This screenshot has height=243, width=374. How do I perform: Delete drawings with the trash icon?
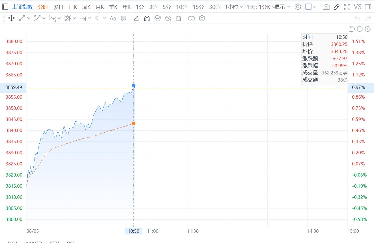coord(179,19)
